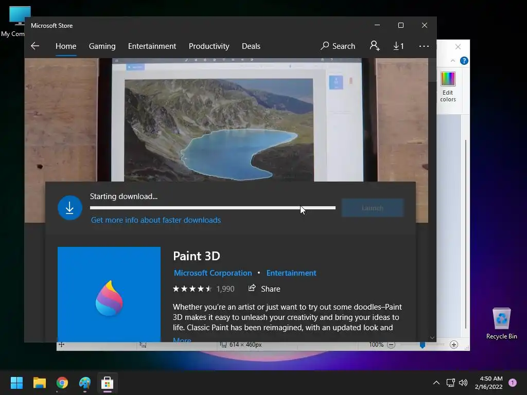
Task: Click the Paint 3D app logo tile
Action: point(109,294)
